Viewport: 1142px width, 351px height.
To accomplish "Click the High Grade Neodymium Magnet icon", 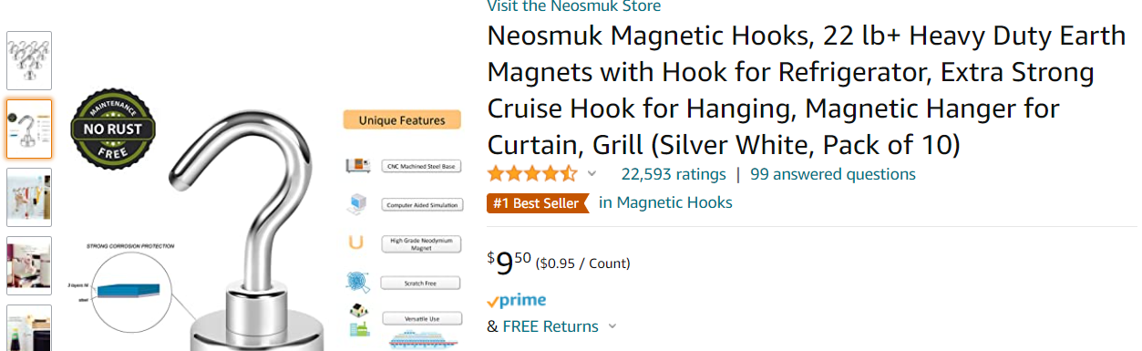I will [356, 243].
